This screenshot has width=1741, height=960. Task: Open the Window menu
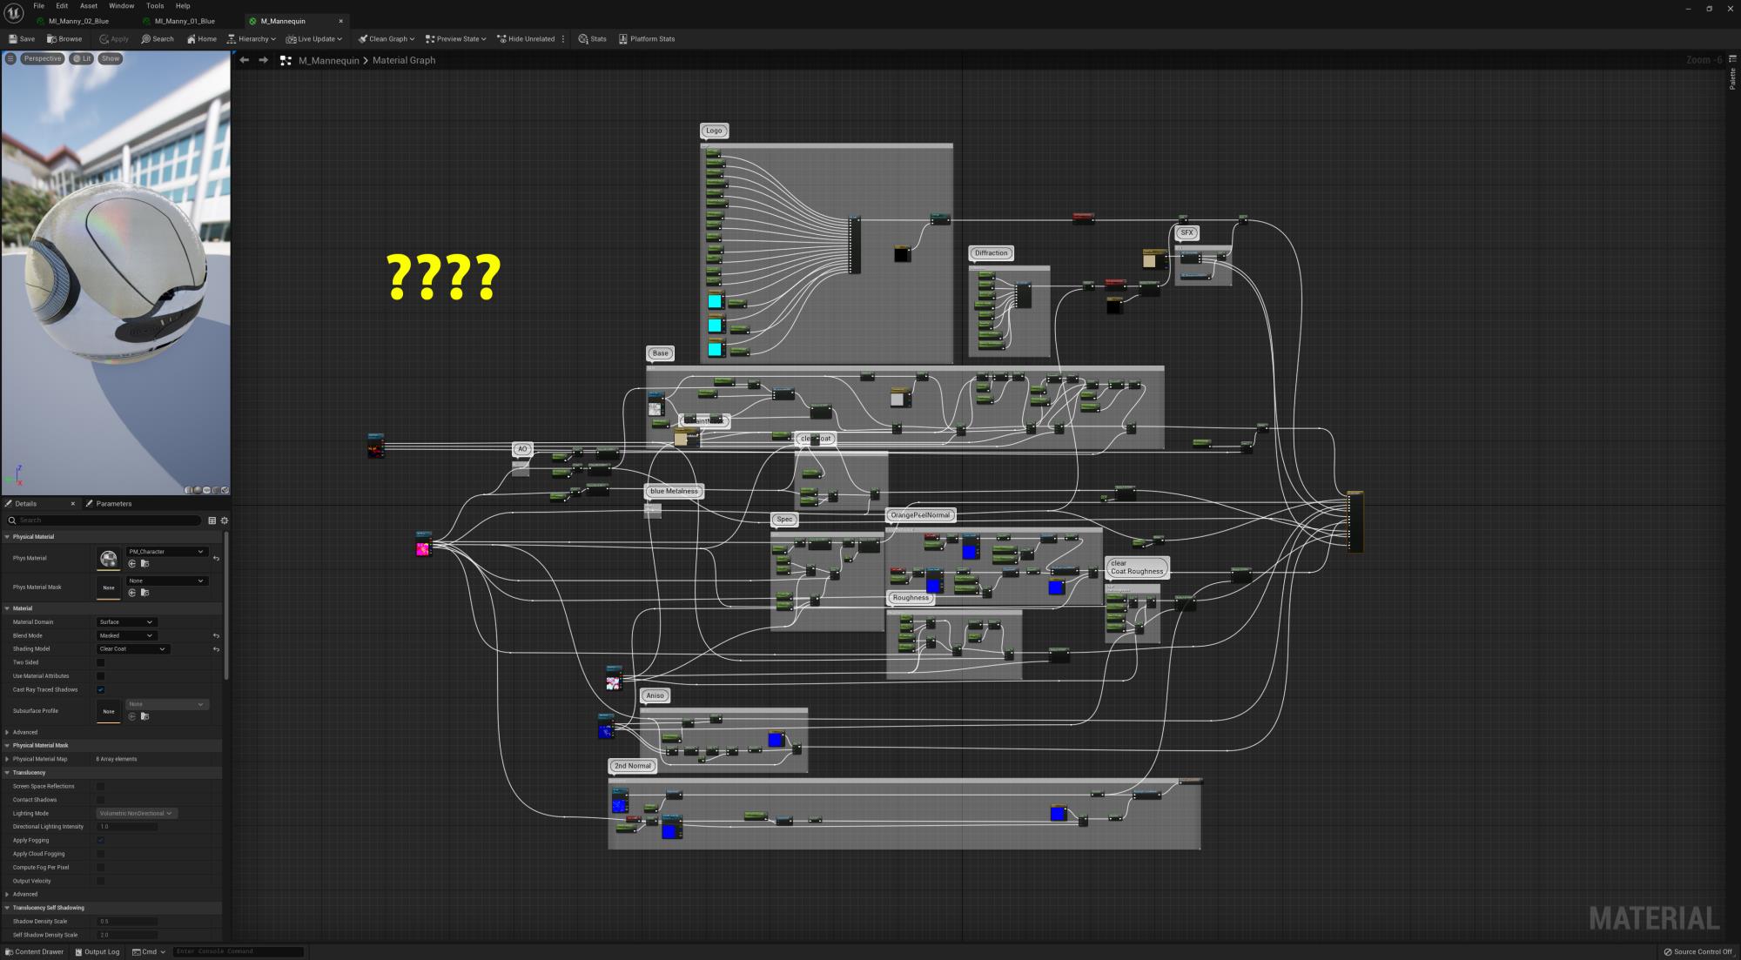click(122, 6)
